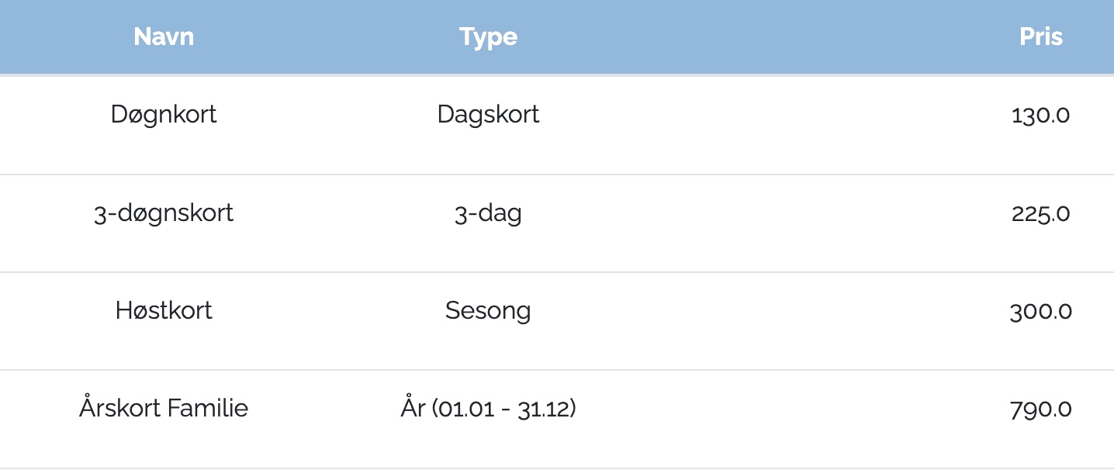Click blank header area between Type and Pris
Viewport: 1114px width, 470px height.
tap(768, 36)
